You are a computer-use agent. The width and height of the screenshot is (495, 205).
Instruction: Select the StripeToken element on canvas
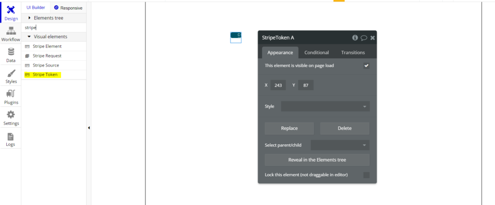click(236, 38)
